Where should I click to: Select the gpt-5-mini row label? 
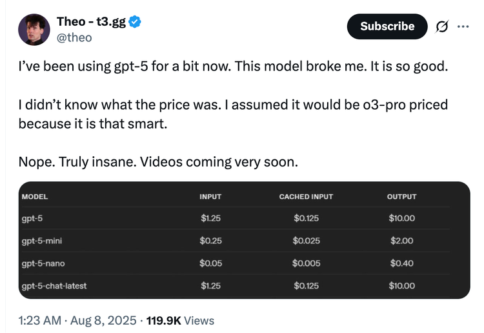41,241
